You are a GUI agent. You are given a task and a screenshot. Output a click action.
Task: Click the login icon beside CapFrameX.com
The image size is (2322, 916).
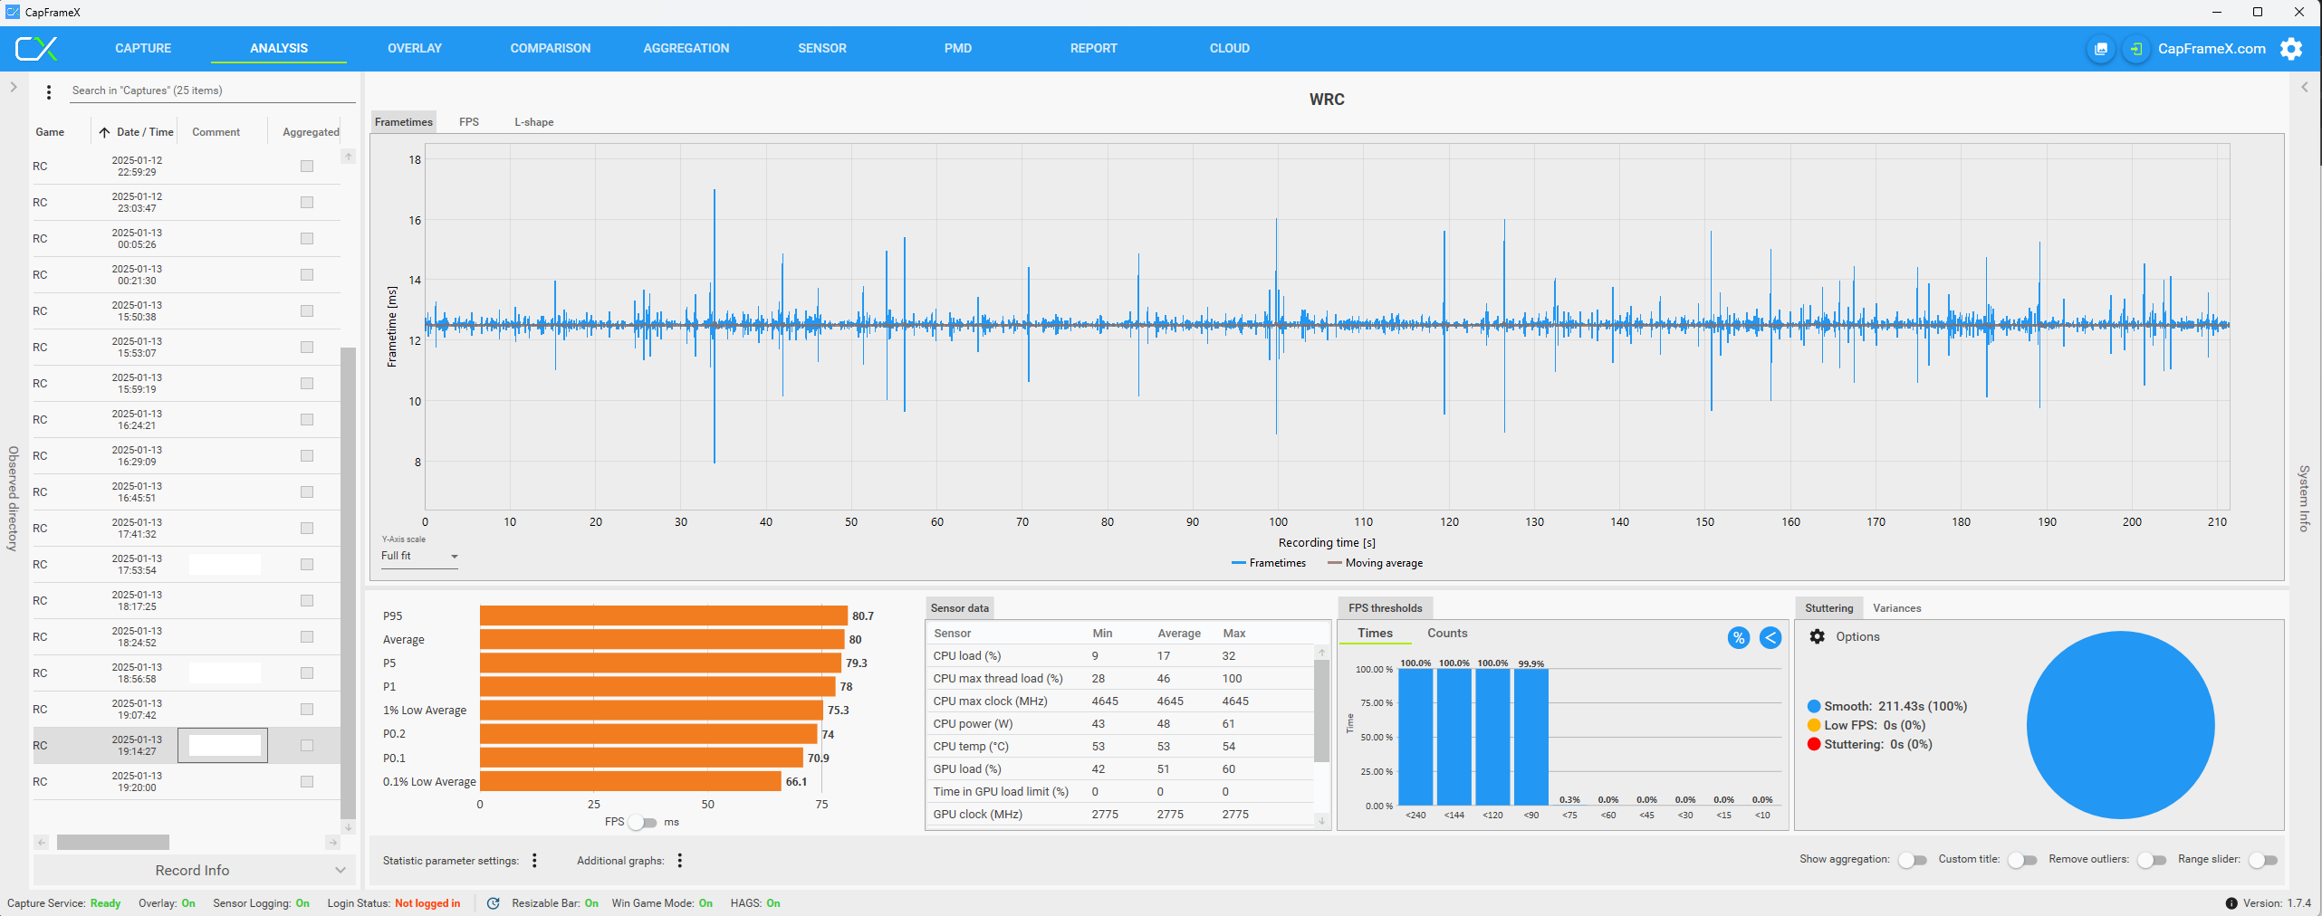click(2135, 49)
